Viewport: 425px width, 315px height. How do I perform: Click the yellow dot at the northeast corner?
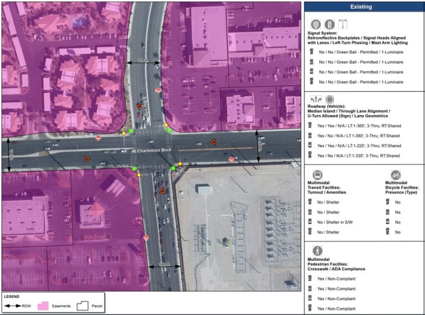pos(166,125)
